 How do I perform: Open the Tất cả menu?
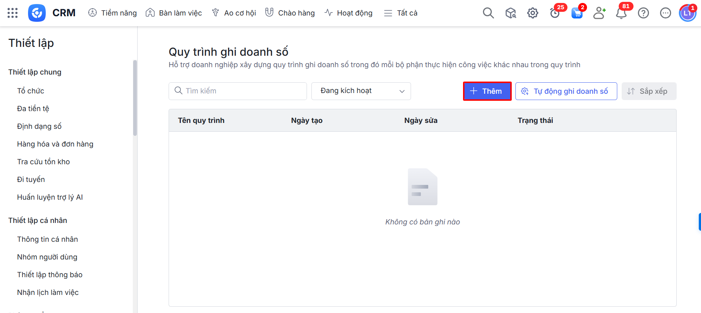(x=401, y=13)
